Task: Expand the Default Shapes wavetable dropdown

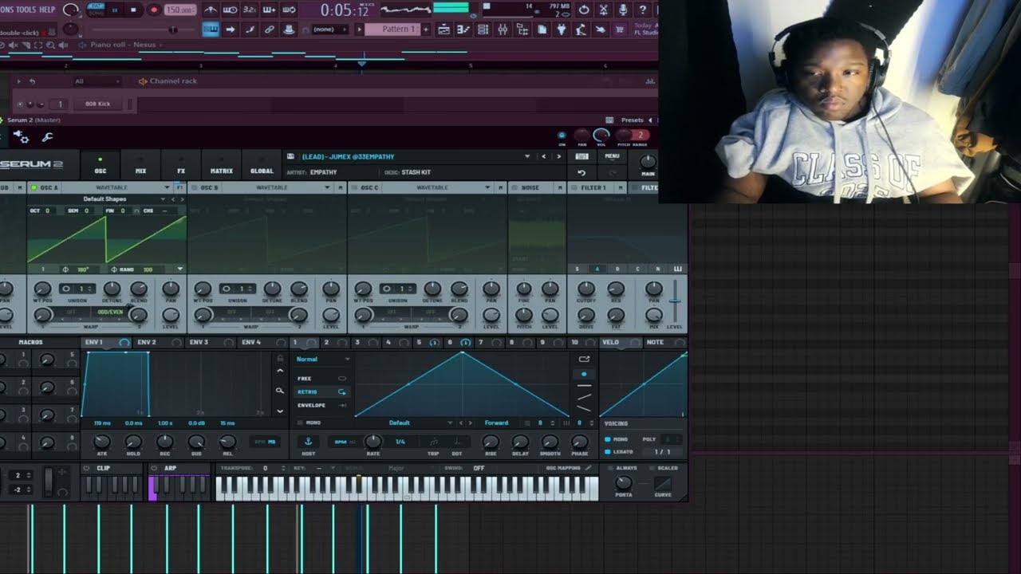Action: point(164,199)
